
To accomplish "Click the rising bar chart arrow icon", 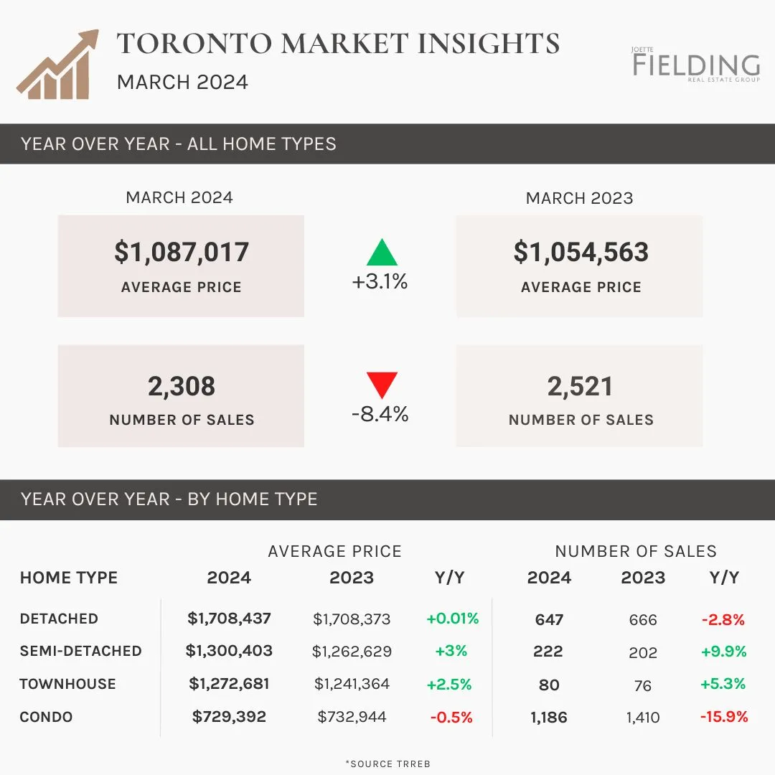I will pos(57,65).
